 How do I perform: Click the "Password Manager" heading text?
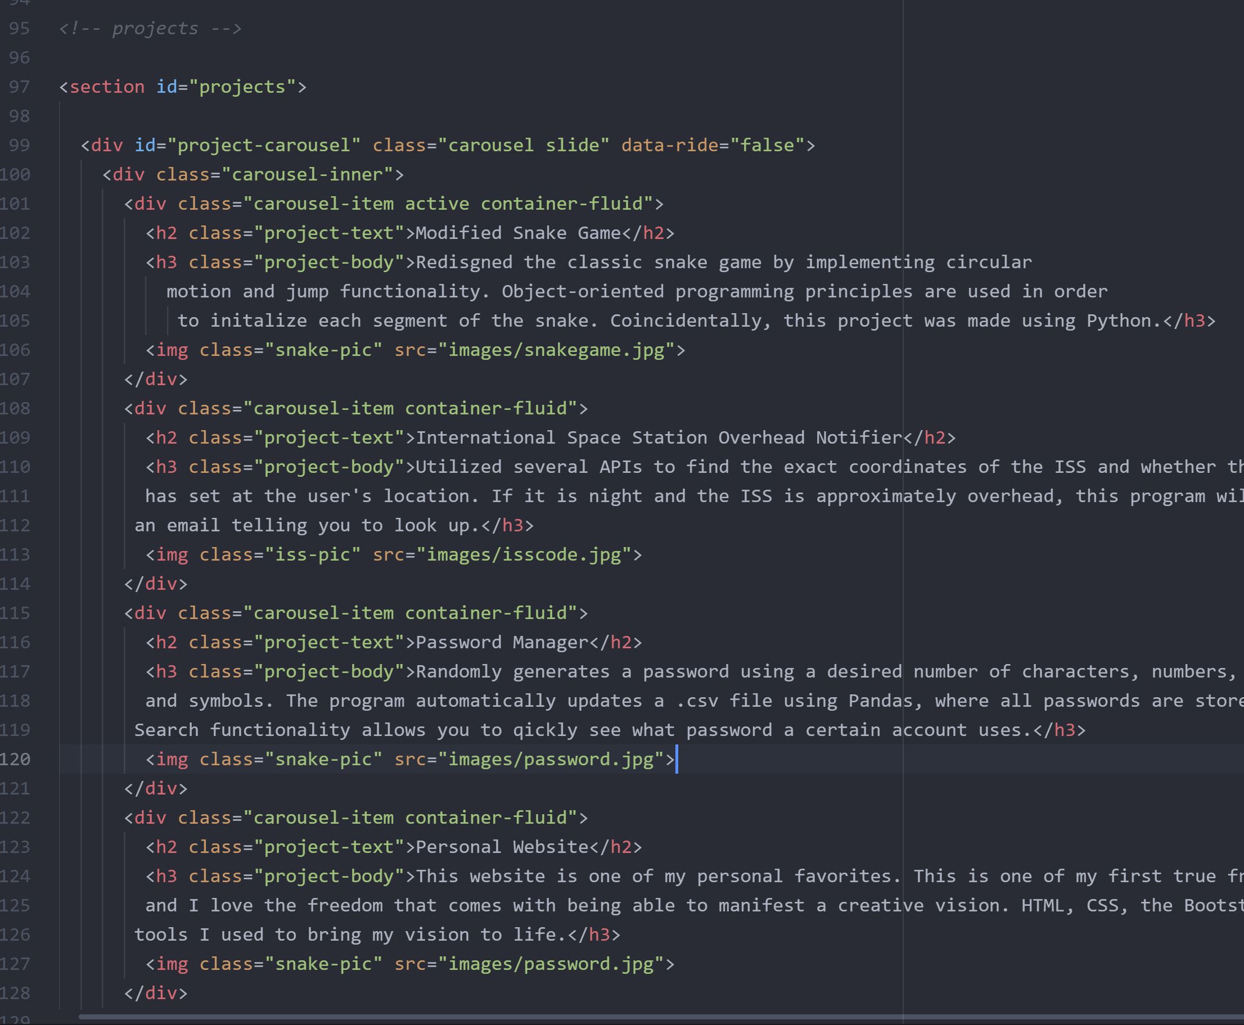[x=502, y=643]
